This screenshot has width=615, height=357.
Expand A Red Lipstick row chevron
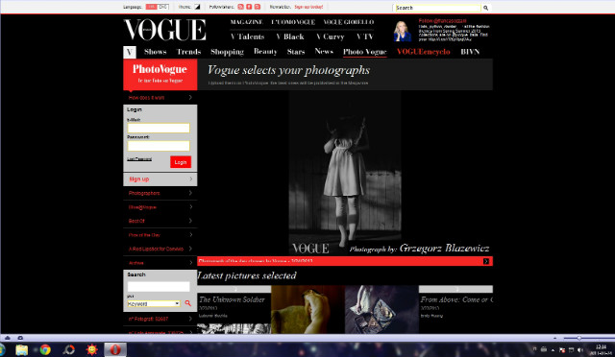click(x=190, y=249)
